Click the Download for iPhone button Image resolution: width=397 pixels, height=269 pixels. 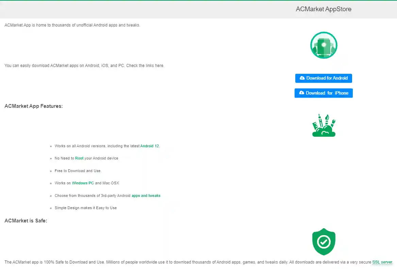324,93
